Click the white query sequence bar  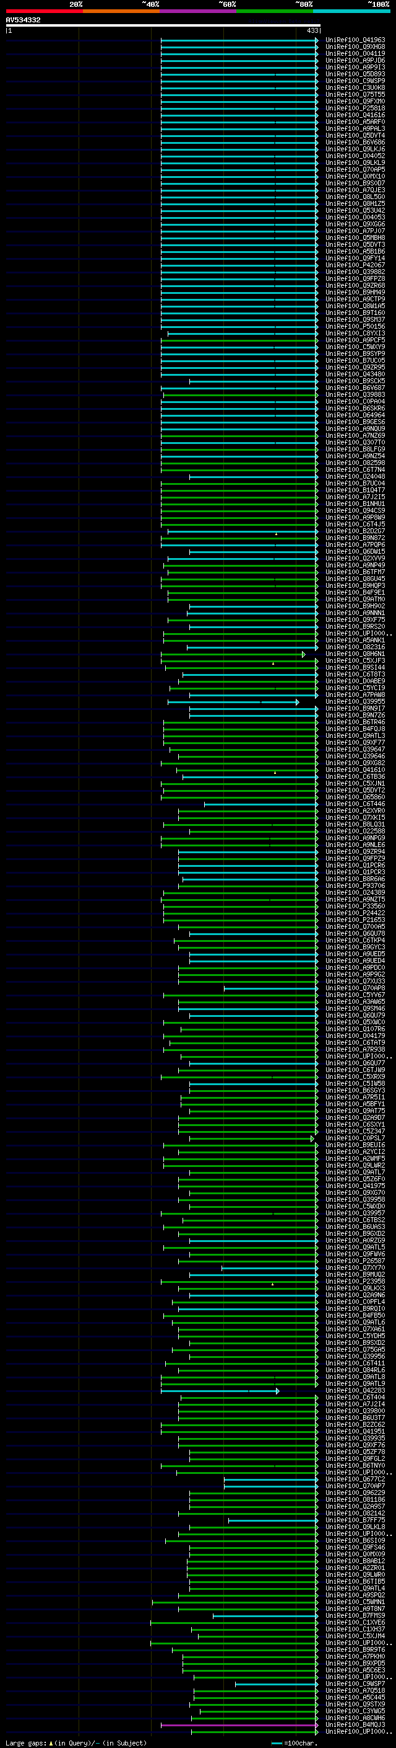pos(163,26)
